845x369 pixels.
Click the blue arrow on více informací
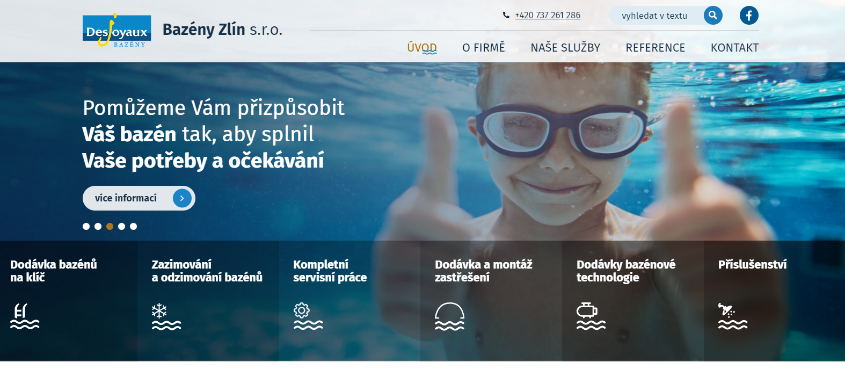pyautogui.click(x=182, y=198)
